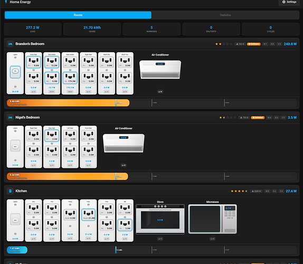Click Brandon's Bedroom Air Conditioner
Image resolution: width=303 pixels, height=264 pixels.
click(160, 70)
